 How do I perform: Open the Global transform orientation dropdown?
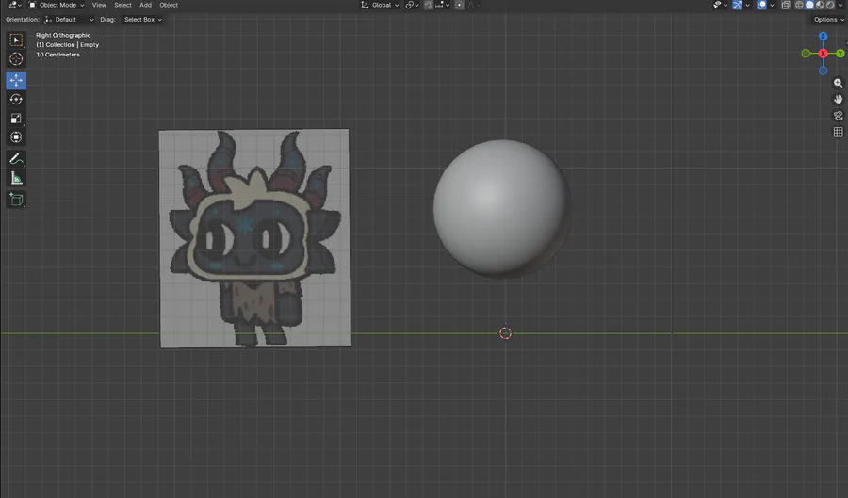380,5
